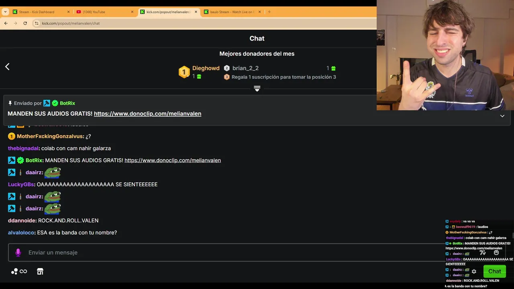Close the baulo Stream tab
514x289 pixels.
(260, 12)
